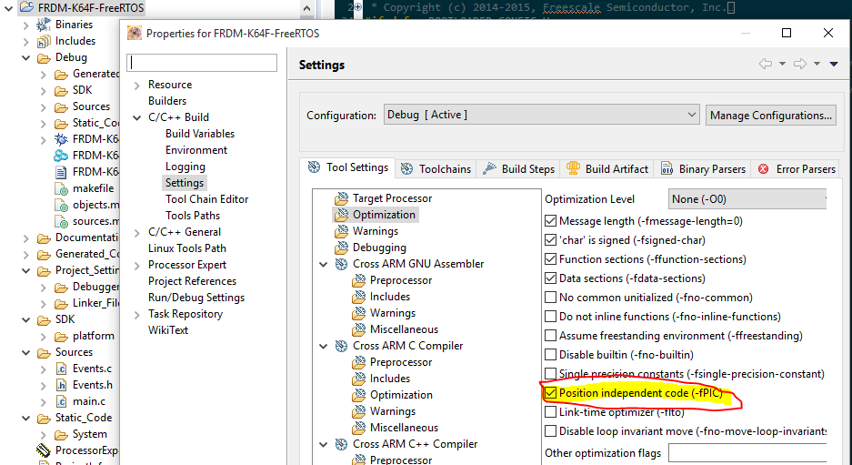
Task: Click the Debugging tree folder icon
Action: coord(342,248)
